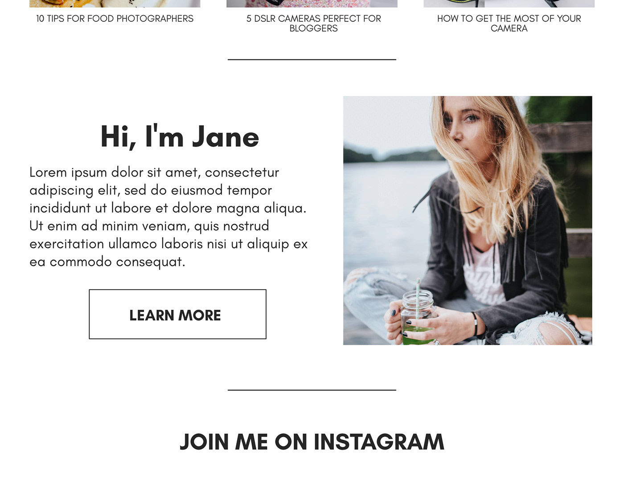Click the thumbnail above the DSLR cameras title
624x488 pixels.
coord(312,4)
